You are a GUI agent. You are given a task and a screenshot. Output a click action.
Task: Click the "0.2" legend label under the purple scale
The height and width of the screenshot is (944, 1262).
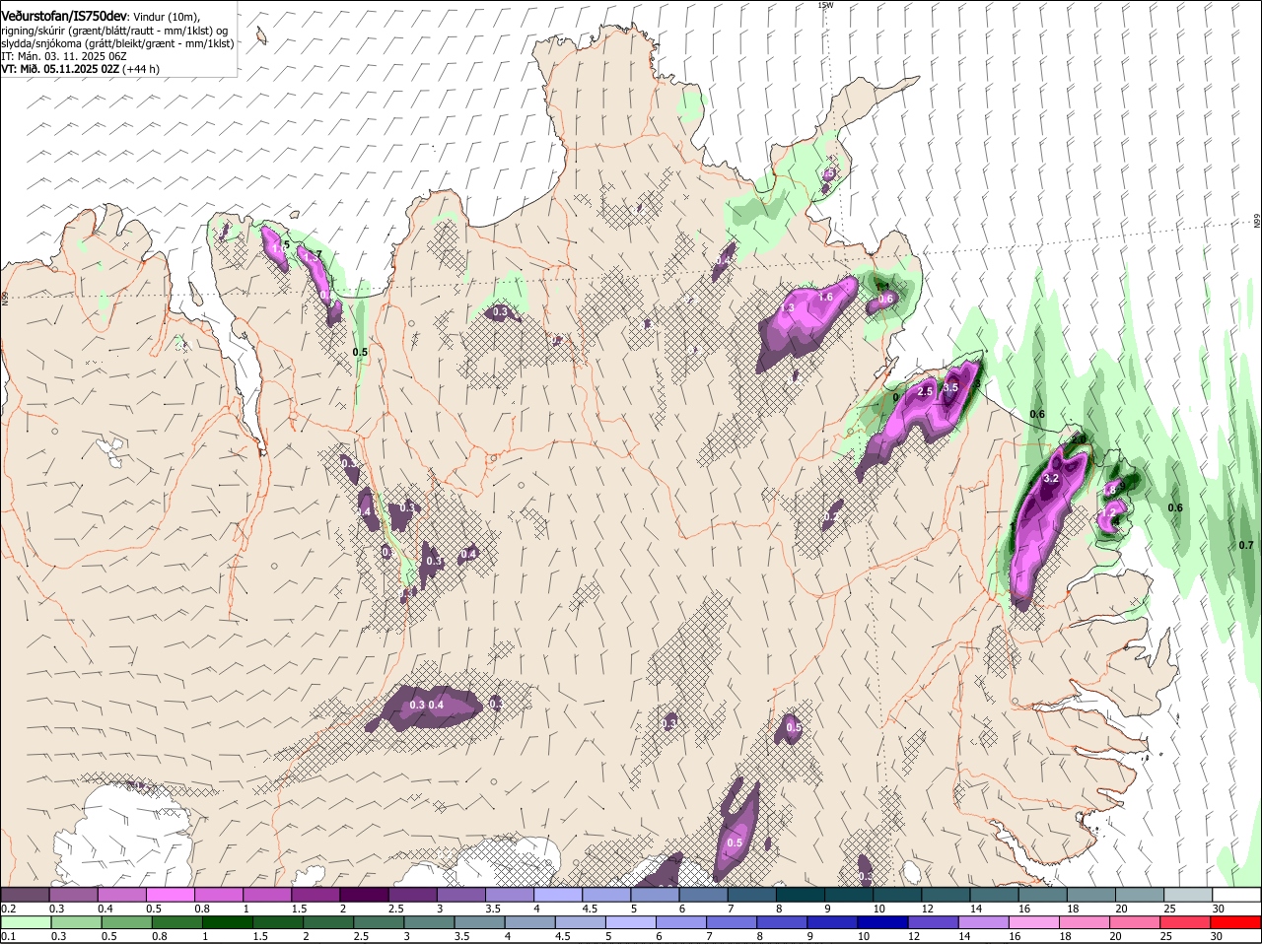click(x=8, y=909)
